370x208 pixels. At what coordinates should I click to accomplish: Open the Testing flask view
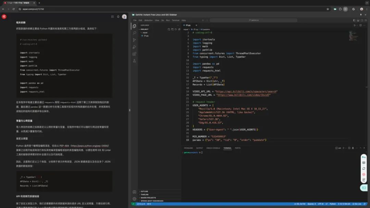point(134,61)
